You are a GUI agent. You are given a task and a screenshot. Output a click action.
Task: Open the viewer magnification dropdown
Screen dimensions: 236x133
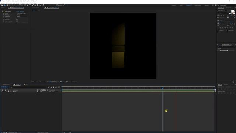(34, 82)
